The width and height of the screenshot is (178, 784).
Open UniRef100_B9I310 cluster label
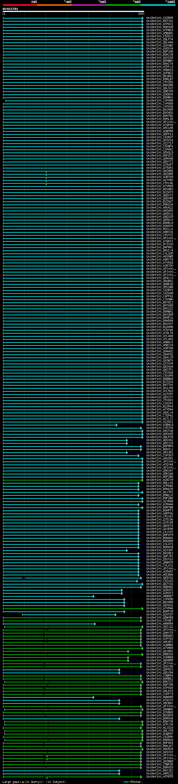pyautogui.click(x=160, y=771)
